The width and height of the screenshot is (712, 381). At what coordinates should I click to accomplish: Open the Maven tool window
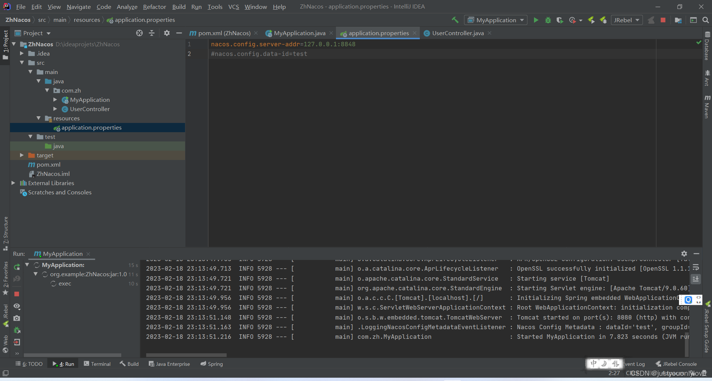(x=707, y=107)
